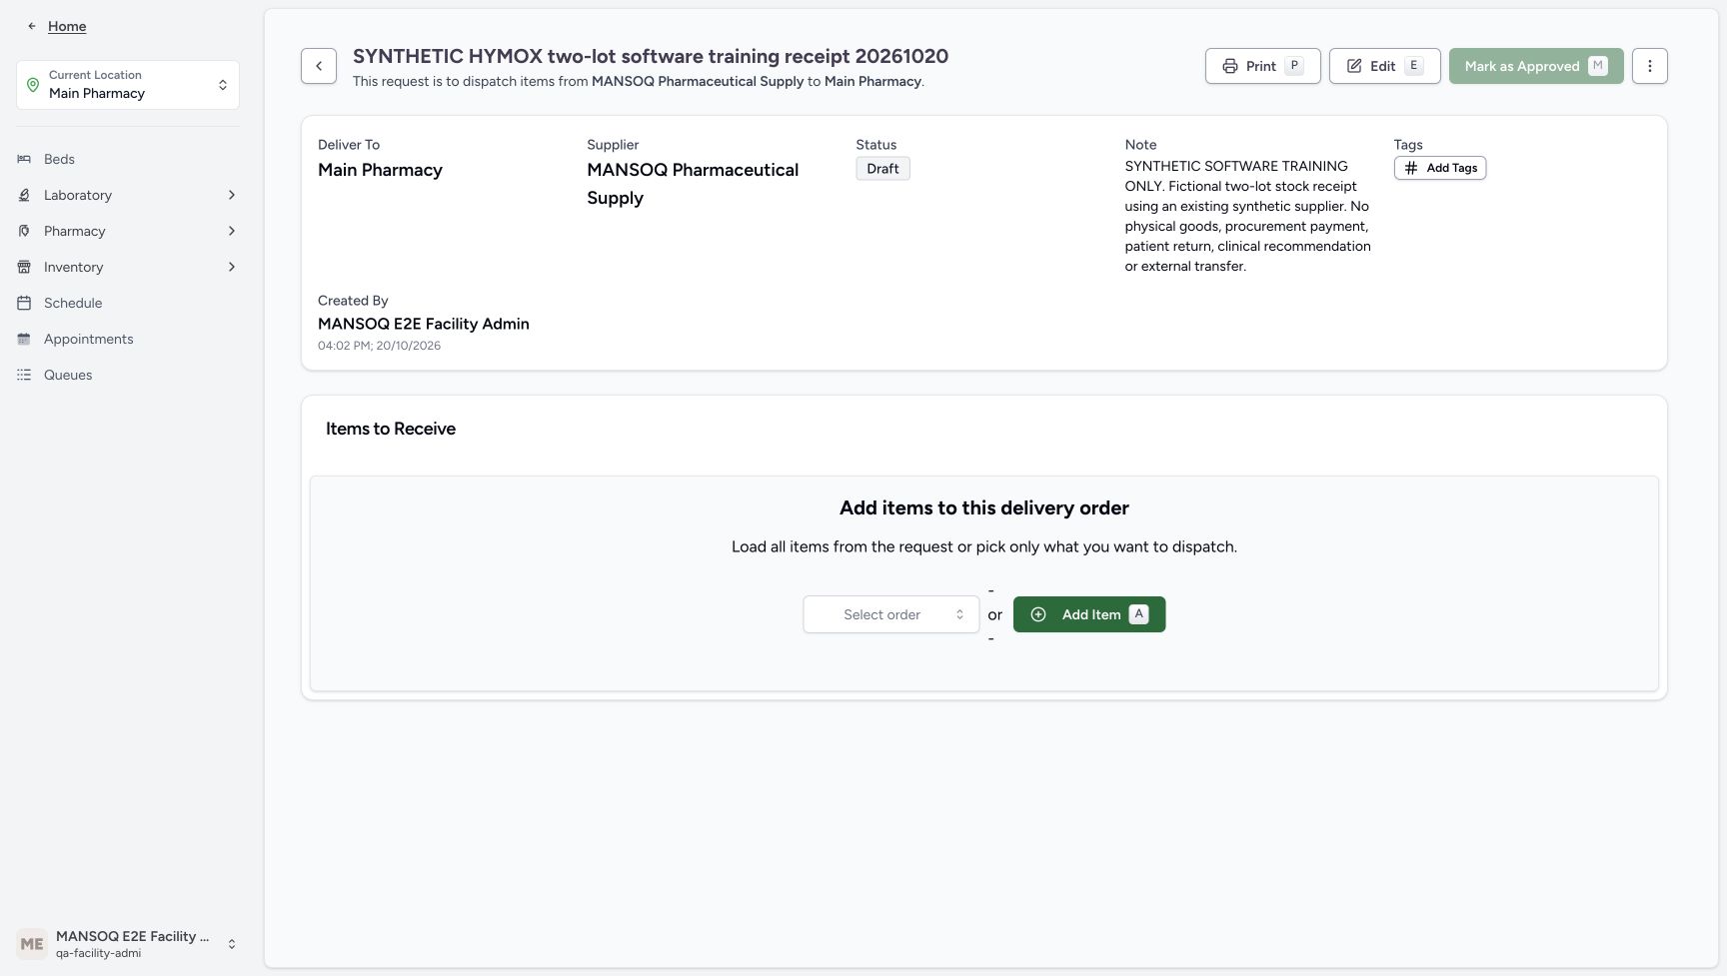Open the user account switcher chevrons
The image size is (1727, 976).
pos(232,944)
